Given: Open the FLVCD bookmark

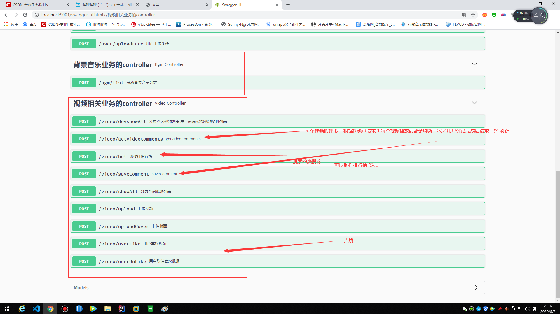Looking at the screenshot, I should tap(465, 24).
